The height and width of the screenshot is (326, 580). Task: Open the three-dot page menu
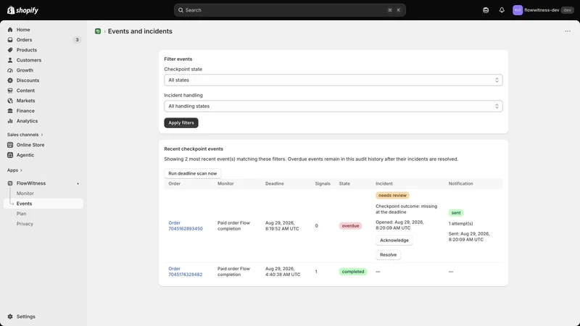pos(568,31)
